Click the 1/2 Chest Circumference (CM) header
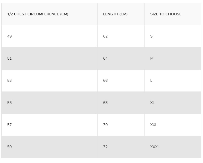The image size is (203, 163). [49, 14]
